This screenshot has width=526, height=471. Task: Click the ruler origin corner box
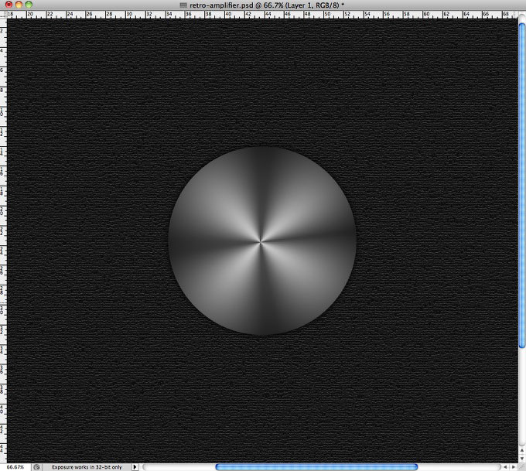click(3, 15)
